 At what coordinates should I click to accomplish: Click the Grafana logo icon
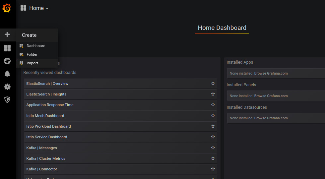(x=7, y=8)
